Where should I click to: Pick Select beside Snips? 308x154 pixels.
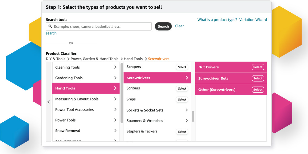182,99
